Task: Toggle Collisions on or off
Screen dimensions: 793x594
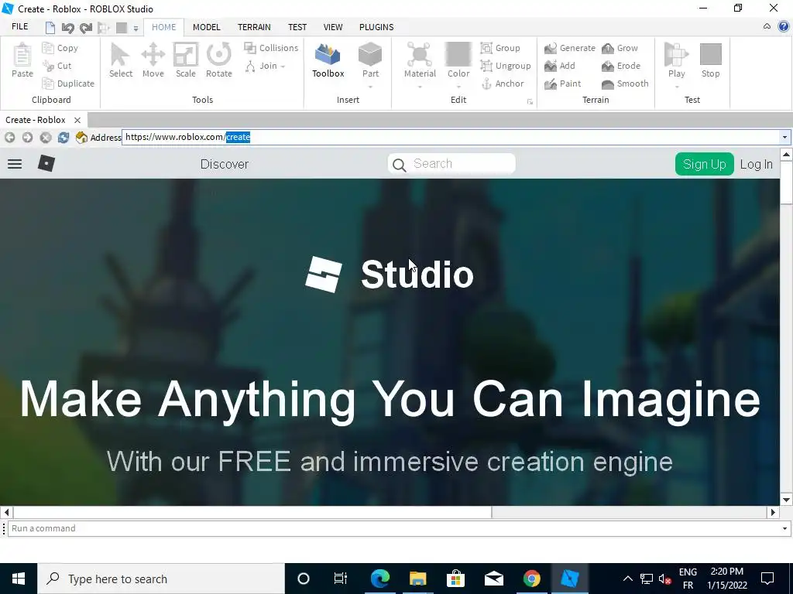Action: (x=270, y=48)
